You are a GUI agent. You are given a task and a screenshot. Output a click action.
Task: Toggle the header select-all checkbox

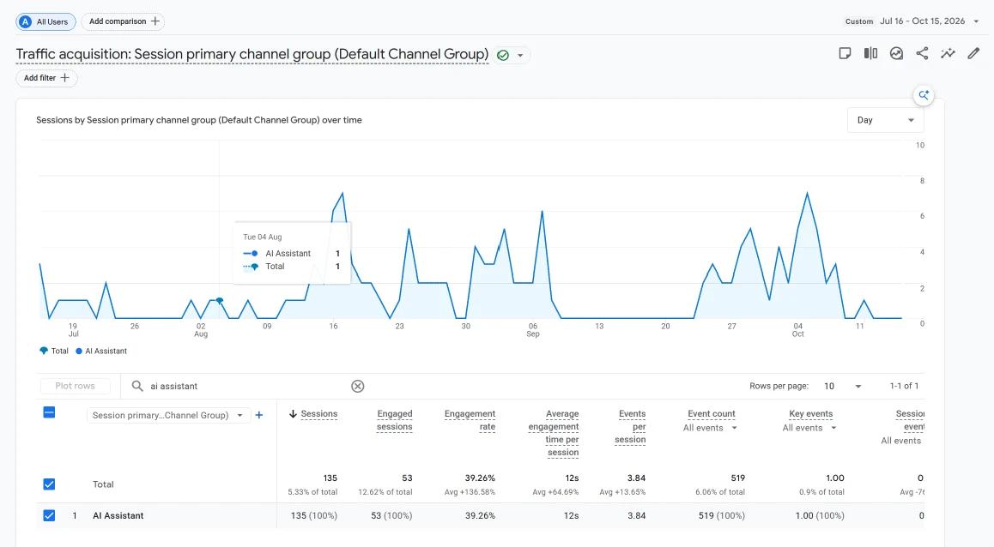49,412
